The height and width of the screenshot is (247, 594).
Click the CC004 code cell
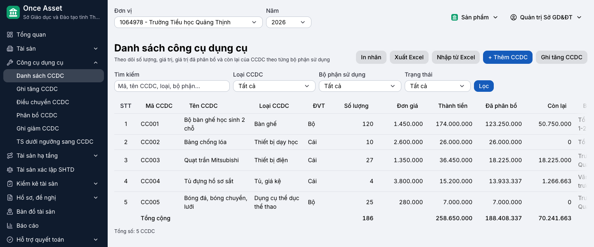coord(150,181)
